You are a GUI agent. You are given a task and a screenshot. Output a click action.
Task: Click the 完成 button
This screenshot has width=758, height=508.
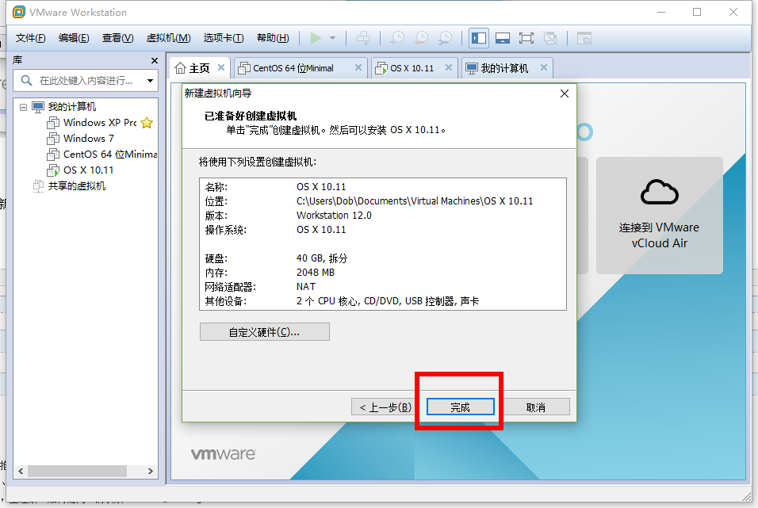(460, 407)
